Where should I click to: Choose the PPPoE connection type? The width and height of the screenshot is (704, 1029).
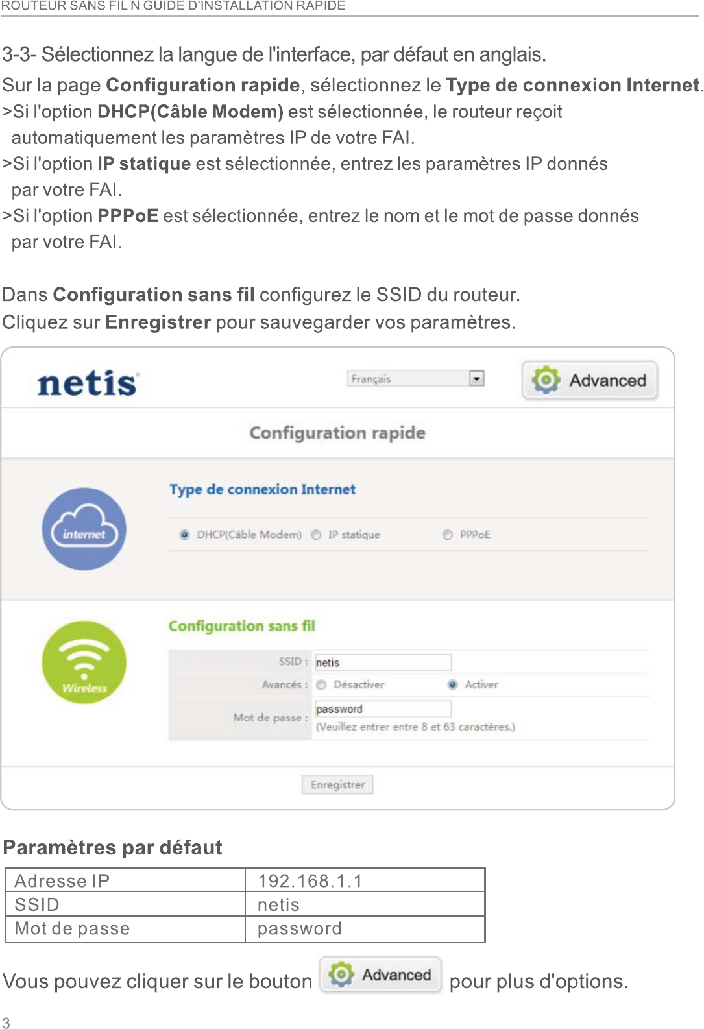click(x=448, y=535)
